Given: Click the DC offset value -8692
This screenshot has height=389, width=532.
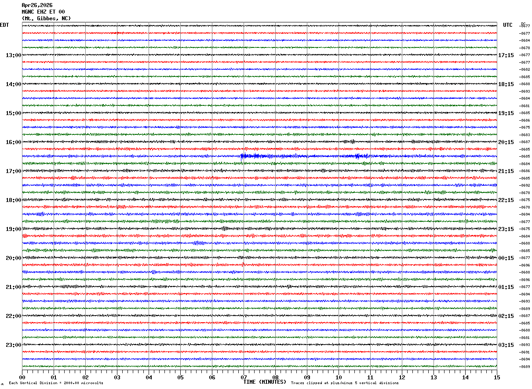Looking at the screenshot, I should (x=525, y=185).
